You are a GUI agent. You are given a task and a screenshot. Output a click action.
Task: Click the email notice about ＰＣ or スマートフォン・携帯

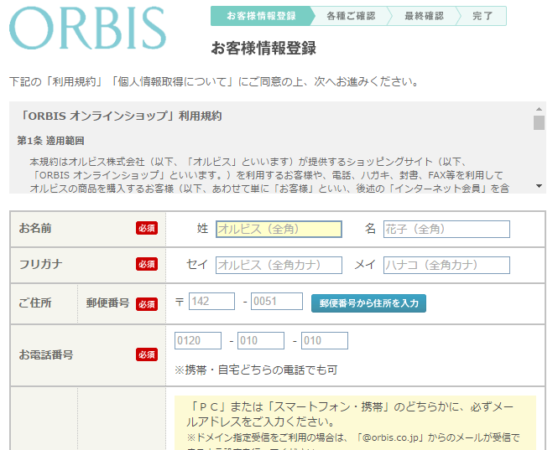click(x=350, y=414)
